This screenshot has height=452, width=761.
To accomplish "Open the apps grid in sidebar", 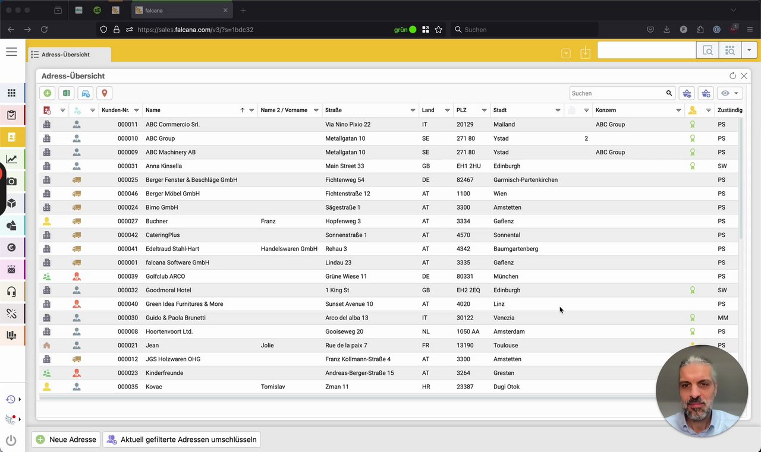I will pyautogui.click(x=11, y=93).
